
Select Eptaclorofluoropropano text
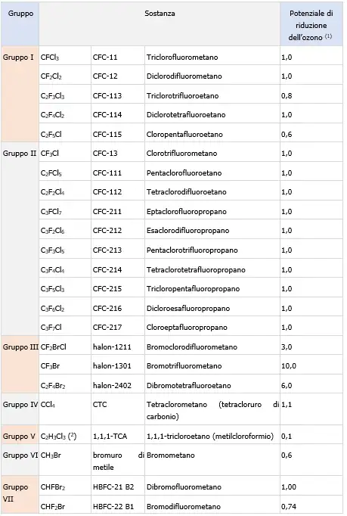point(187,212)
